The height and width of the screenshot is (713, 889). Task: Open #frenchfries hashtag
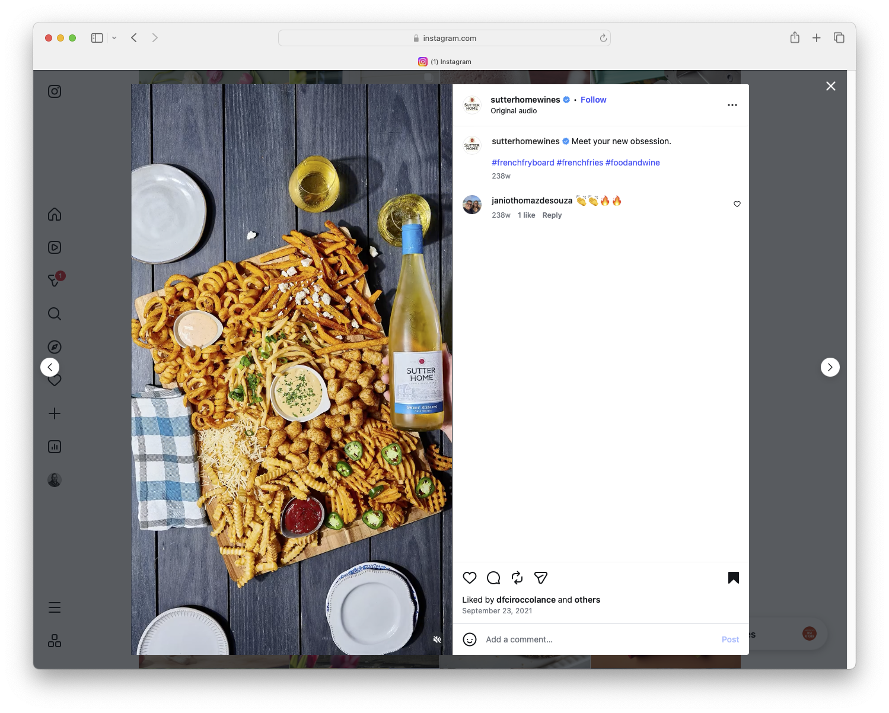point(580,163)
